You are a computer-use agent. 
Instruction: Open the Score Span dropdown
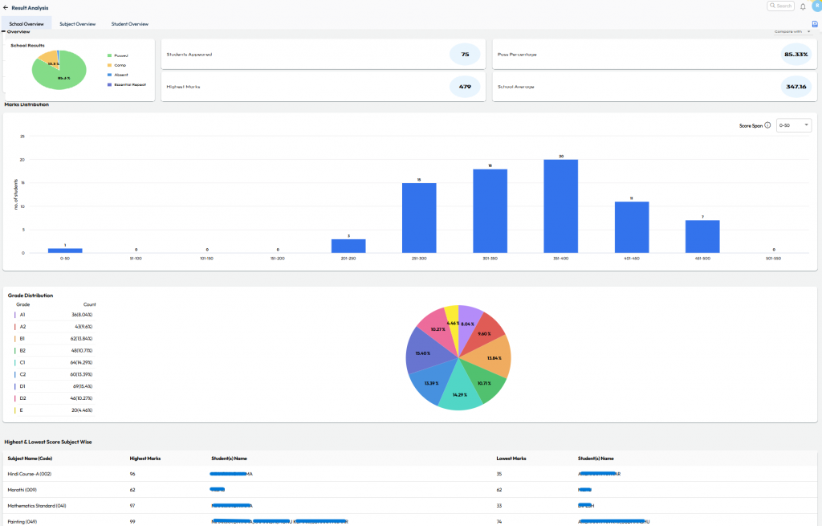(795, 125)
